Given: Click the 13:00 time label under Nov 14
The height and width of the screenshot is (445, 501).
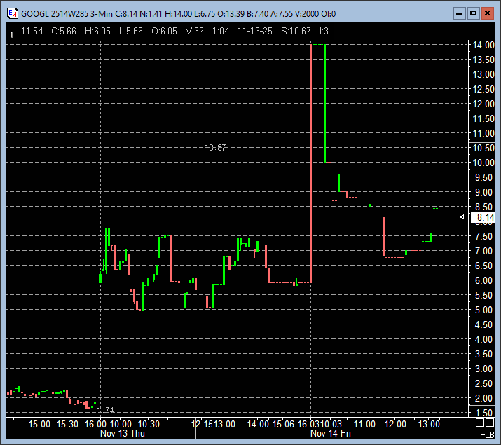Looking at the screenshot, I should coord(429,424).
